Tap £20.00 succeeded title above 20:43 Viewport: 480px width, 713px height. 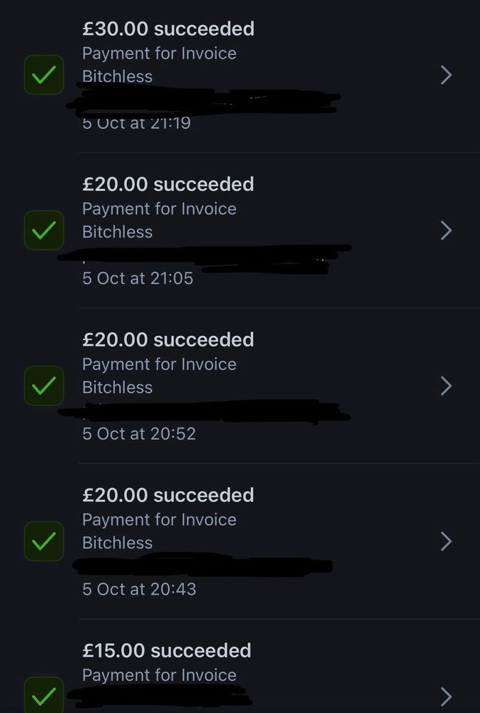tap(168, 496)
